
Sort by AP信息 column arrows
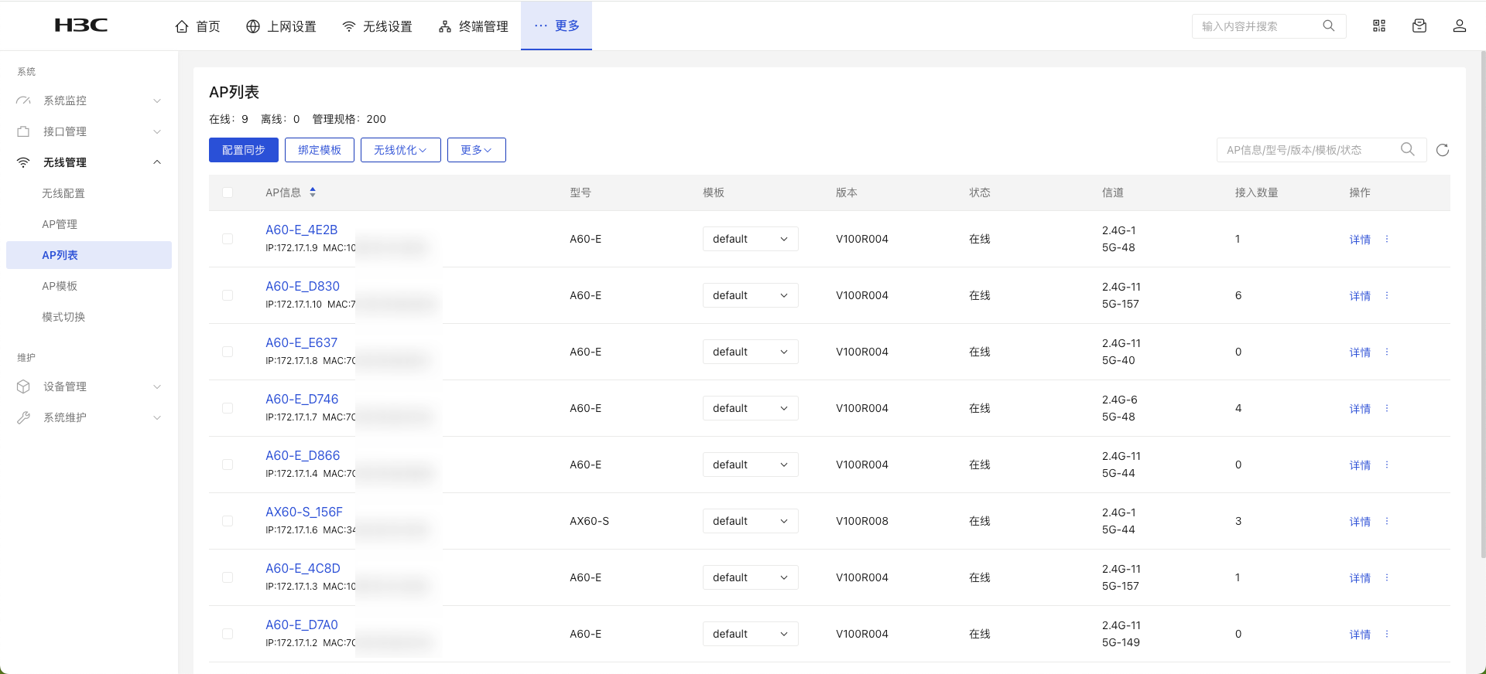pyautogui.click(x=313, y=192)
